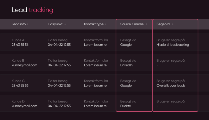The width and height of the screenshot is (209, 120).
Task: Open the Kunde A lead name
Action: tap(18, 40)
